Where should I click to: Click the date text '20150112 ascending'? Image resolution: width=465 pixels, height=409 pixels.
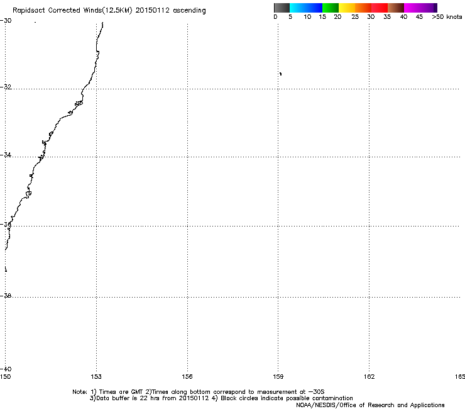(170, 11)
